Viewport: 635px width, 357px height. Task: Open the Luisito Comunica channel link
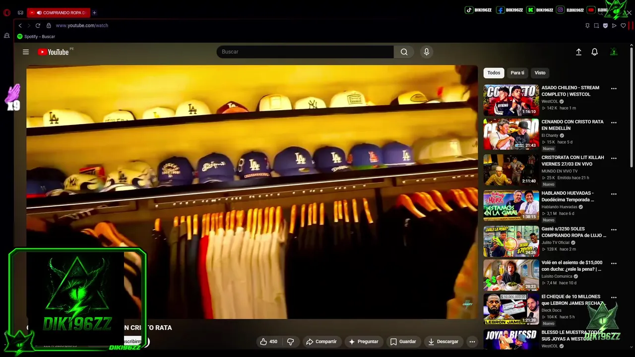tap(557, 276)
